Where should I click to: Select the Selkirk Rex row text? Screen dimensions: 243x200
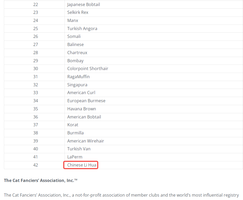point(78,12)
